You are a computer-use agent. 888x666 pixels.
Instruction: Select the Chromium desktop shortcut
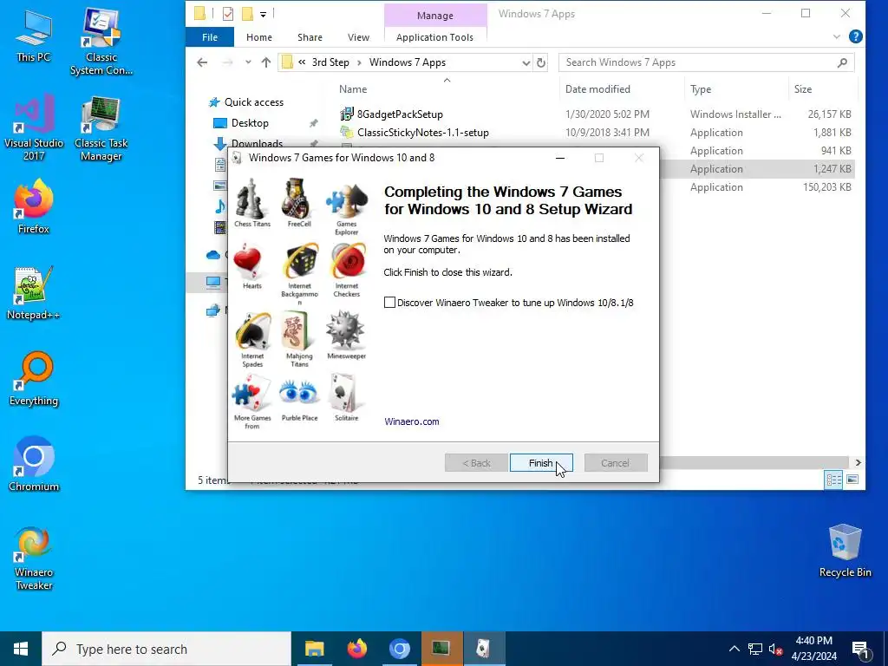34,464
